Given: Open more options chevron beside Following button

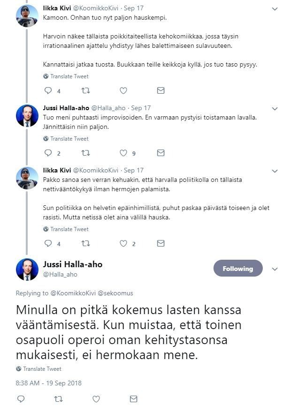Looking at the screenshot, I should click(275, 269).
